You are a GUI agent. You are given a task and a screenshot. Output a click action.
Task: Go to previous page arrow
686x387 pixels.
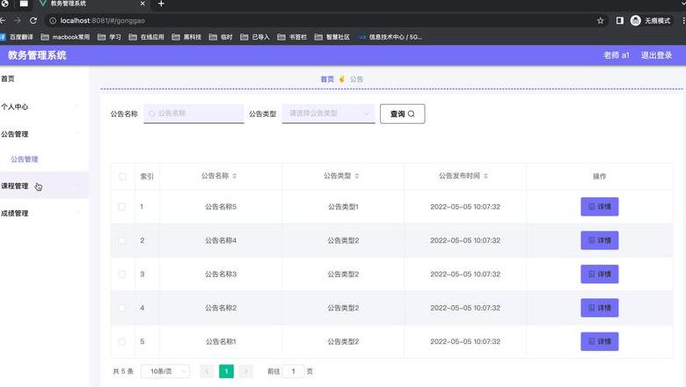pyautogui.click(x=207, y=371)
